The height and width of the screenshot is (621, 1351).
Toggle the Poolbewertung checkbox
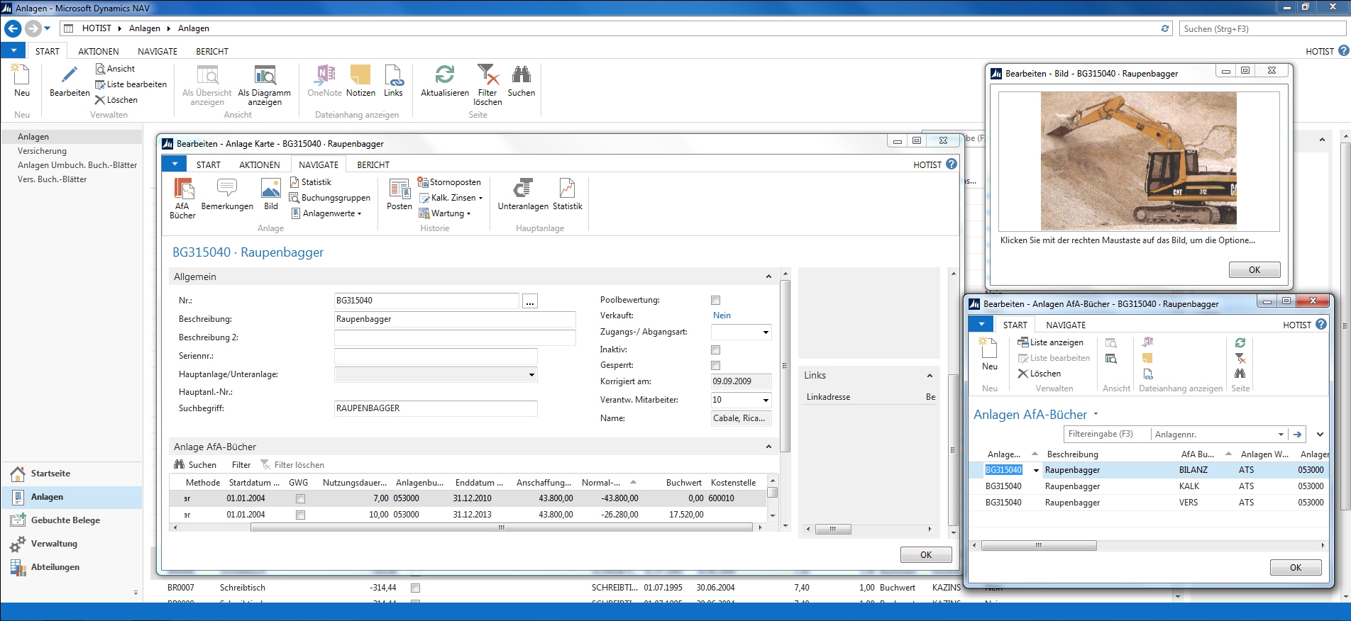715,301
